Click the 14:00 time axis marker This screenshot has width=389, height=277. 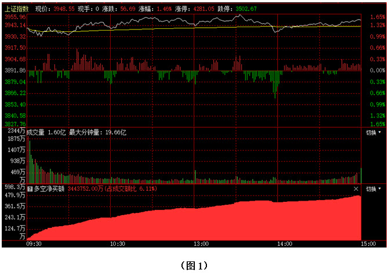click(x=285, y=244)
